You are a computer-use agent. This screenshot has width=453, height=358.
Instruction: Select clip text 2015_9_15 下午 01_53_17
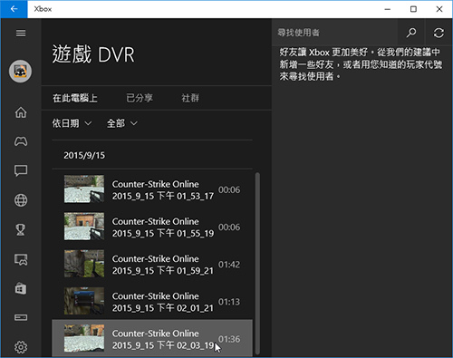click(163, 196)
